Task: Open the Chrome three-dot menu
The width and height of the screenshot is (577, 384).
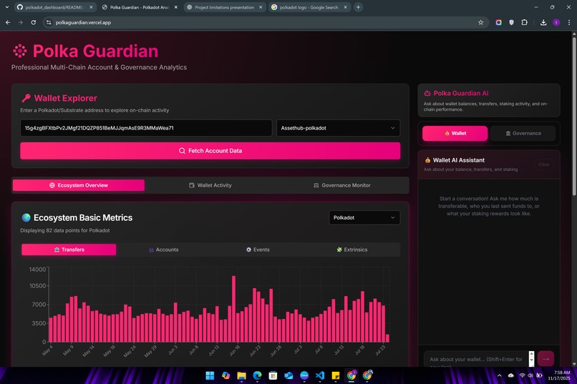Action: coord(569,22)
